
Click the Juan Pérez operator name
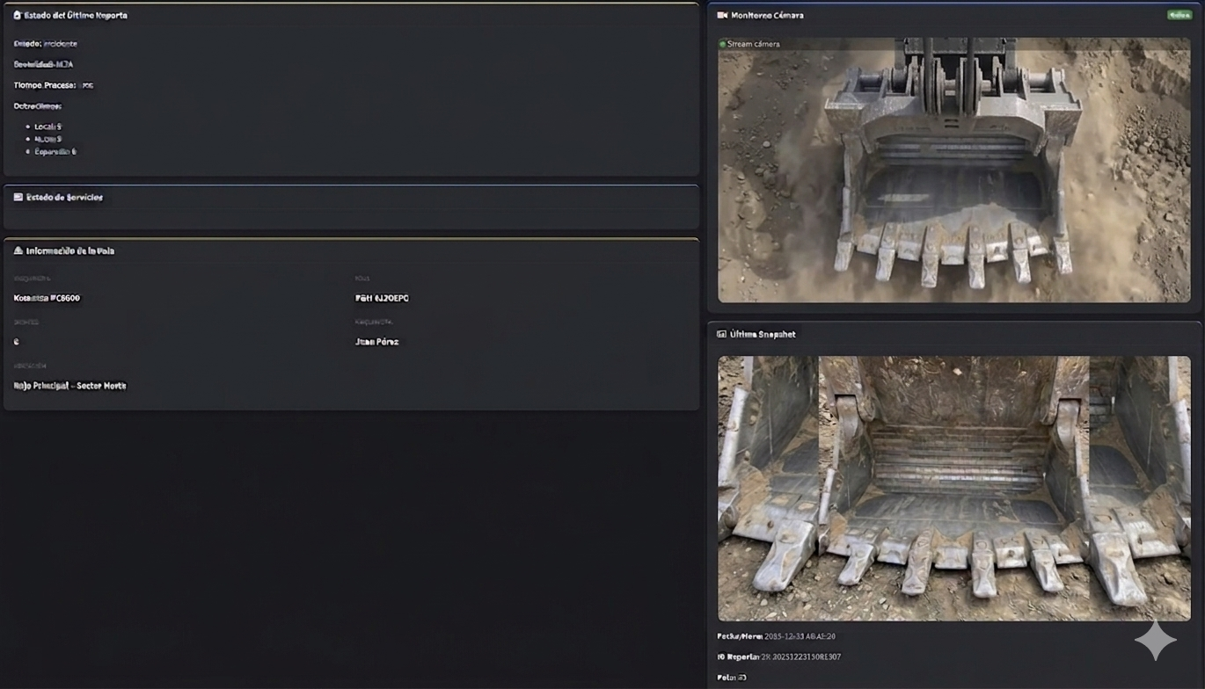pos(376,342)
